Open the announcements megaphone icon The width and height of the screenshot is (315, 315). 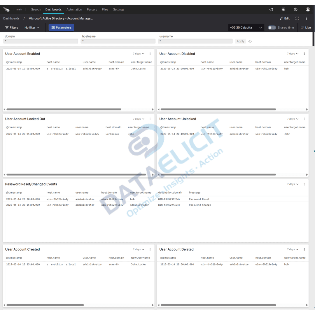click(x=271, y=9)
